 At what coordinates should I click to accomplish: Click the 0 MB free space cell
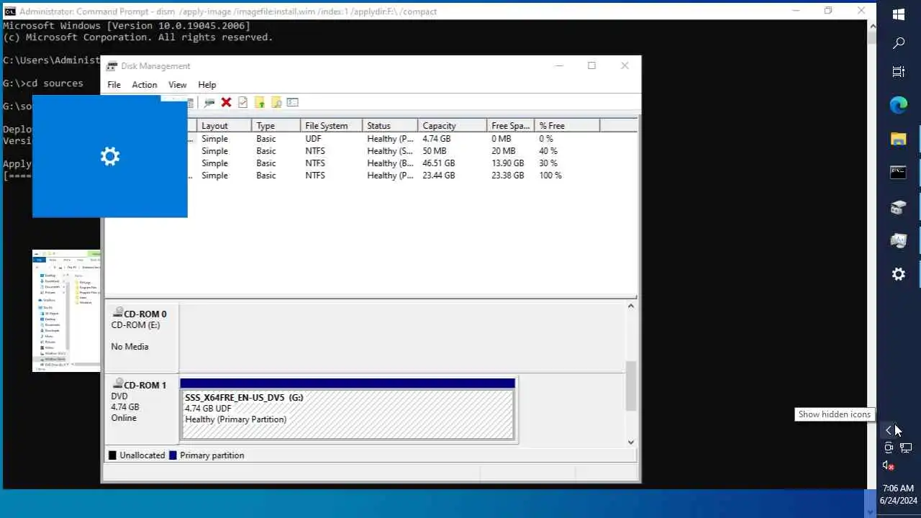(x=502, y=139)
